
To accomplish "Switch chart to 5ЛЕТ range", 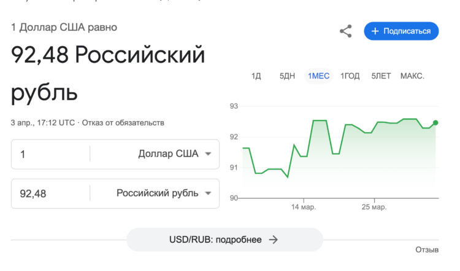I will click(381, 76).
